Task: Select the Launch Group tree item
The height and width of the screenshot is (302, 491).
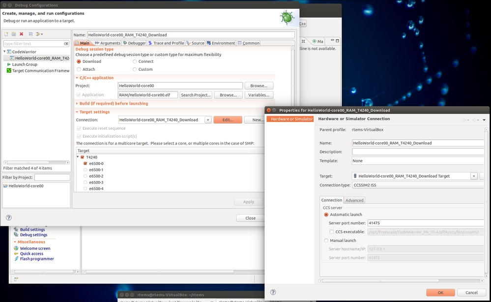Action: tap(25, 64)
